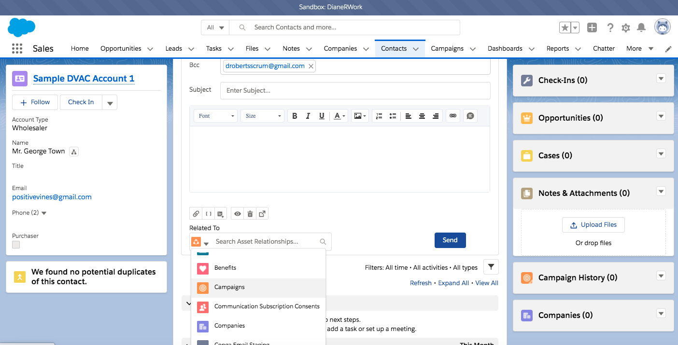Select Campaigns from Related To list
Viewport: 678px width, 345px height.
pyautogui.click(x=229, y=287)
